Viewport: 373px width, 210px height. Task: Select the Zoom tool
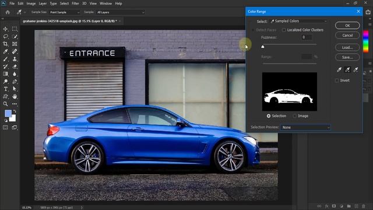click(5, 104)
